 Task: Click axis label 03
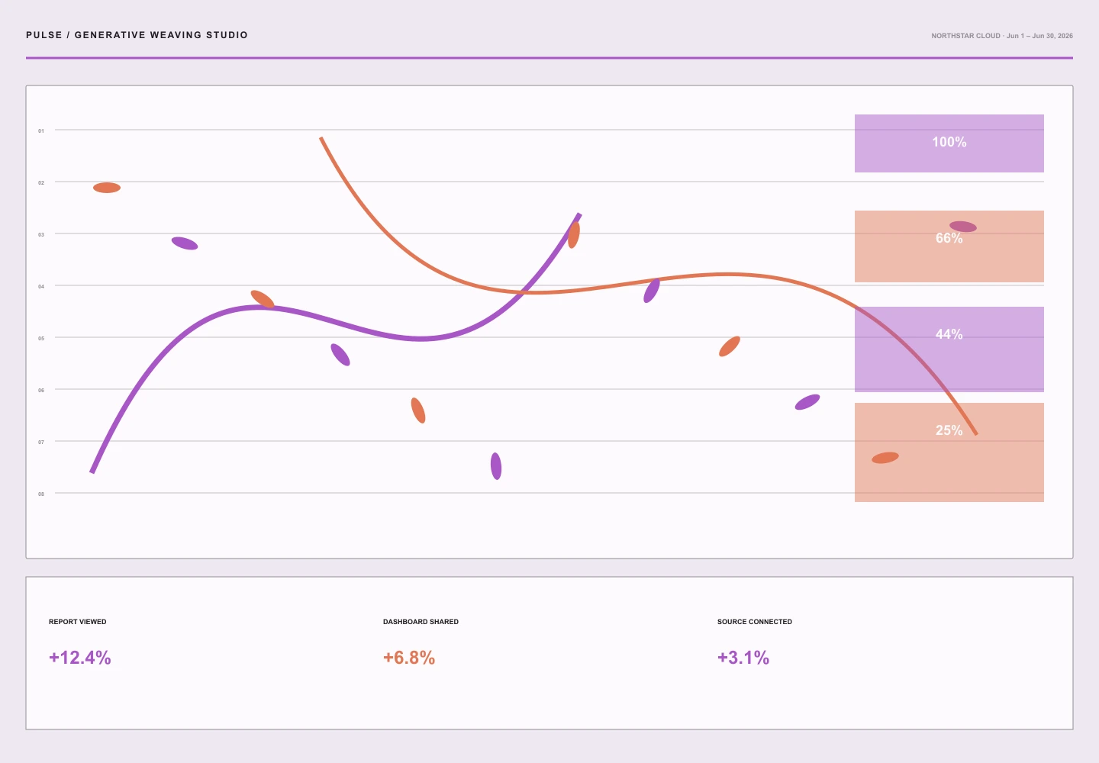[x=41, y=235]
